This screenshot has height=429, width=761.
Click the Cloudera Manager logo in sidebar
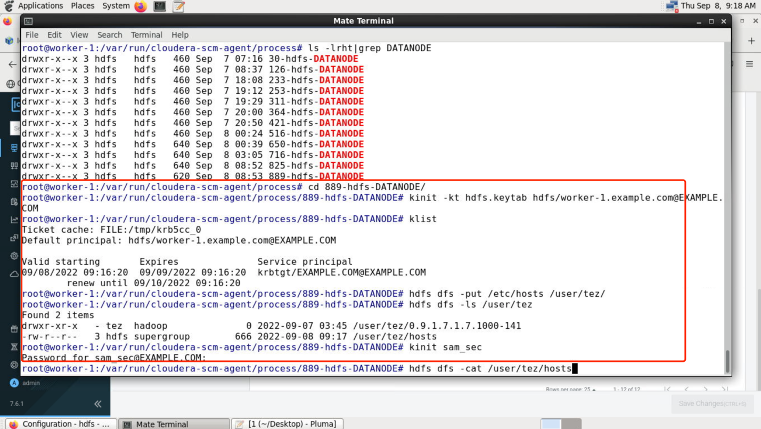[x=15, y=104]
